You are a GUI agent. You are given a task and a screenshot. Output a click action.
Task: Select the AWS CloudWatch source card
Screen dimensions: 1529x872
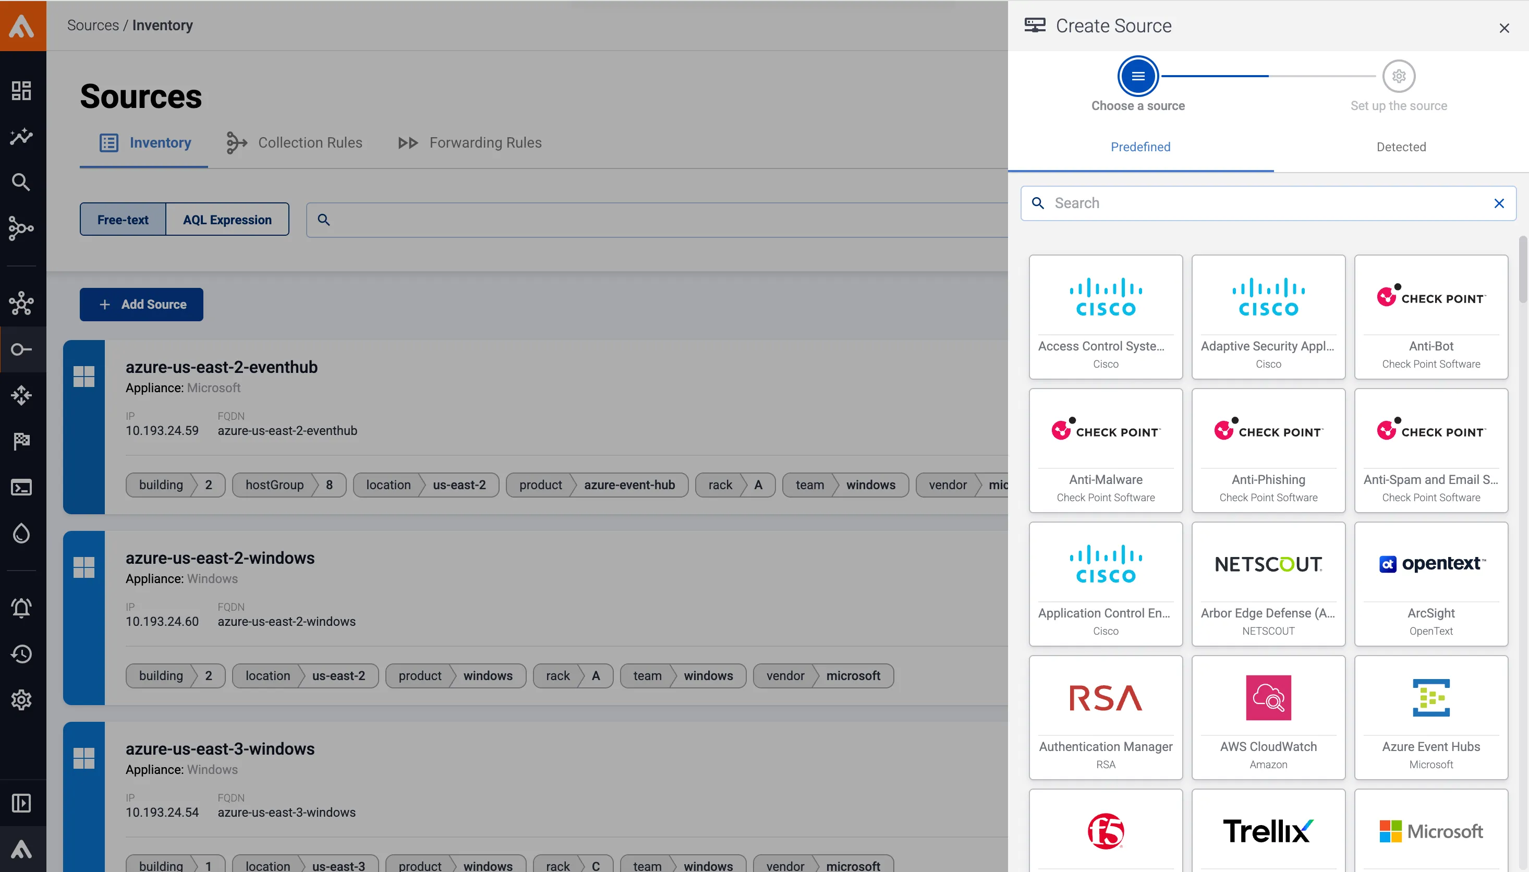tap(1268, 718)
